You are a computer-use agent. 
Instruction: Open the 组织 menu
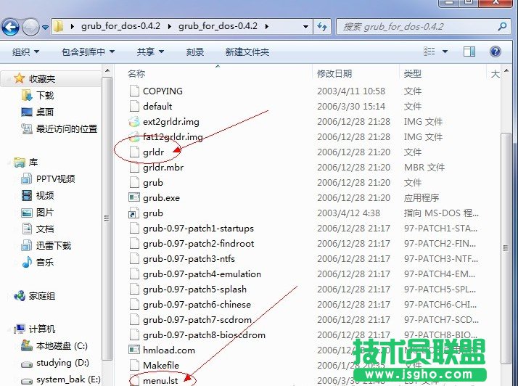[25, 52]
